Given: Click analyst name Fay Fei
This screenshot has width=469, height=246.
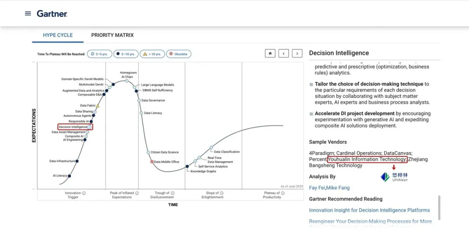Looking at the screenshot, I should pyautogui.click(x=317, y=188).
